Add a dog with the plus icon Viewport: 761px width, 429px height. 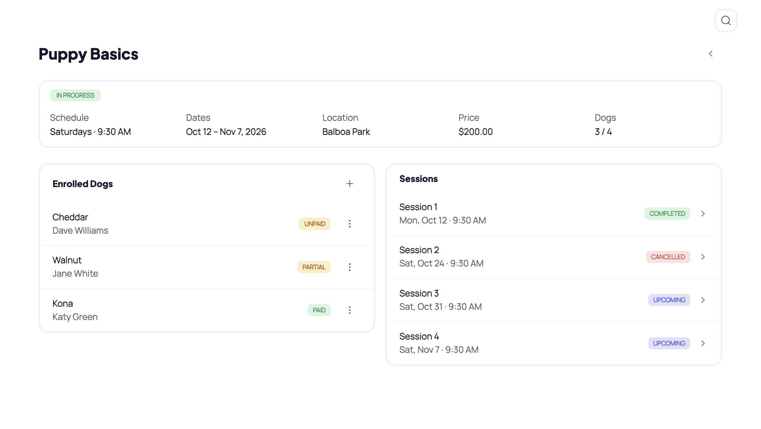point(349,184)
